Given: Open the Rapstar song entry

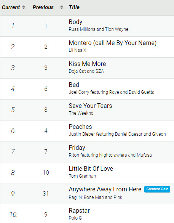Looking at the screenshot, I should coord(79,211).
